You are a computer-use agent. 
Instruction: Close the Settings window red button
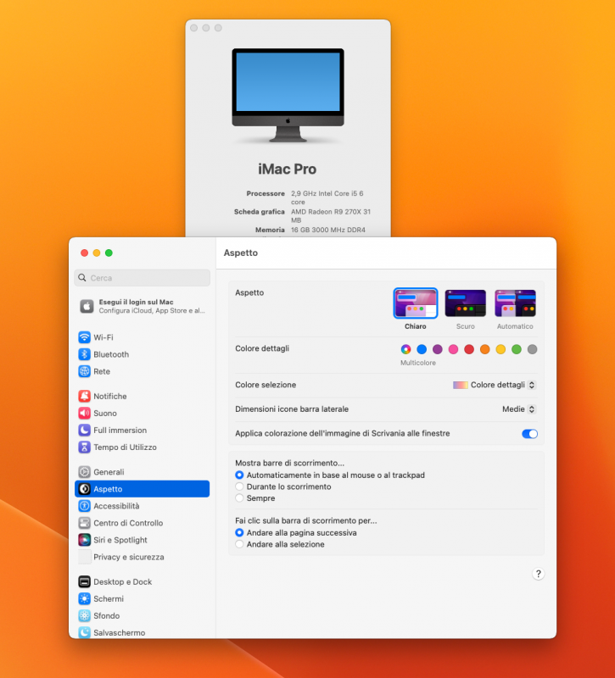[84, 253]
